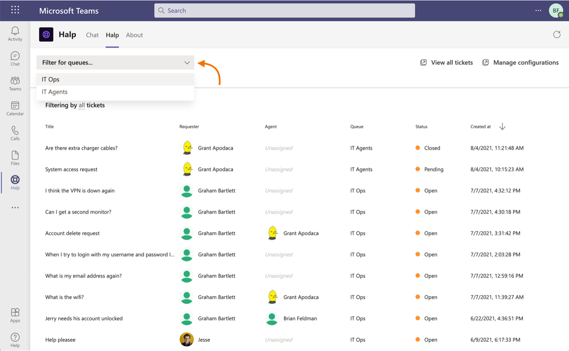Switch to the Chat tab
Screen dimensions: 569x351
tap(92, 35)
